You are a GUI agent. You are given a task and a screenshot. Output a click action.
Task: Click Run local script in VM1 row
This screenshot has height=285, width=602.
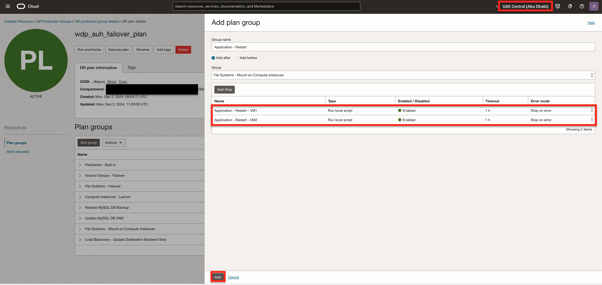pyautogui.click(x=340, y=110)
